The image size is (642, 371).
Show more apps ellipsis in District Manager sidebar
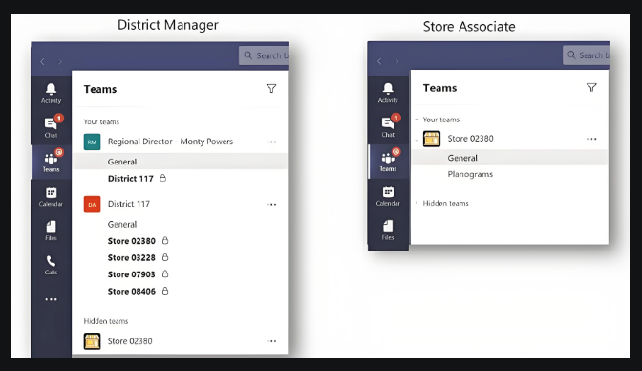coord(51,299)
